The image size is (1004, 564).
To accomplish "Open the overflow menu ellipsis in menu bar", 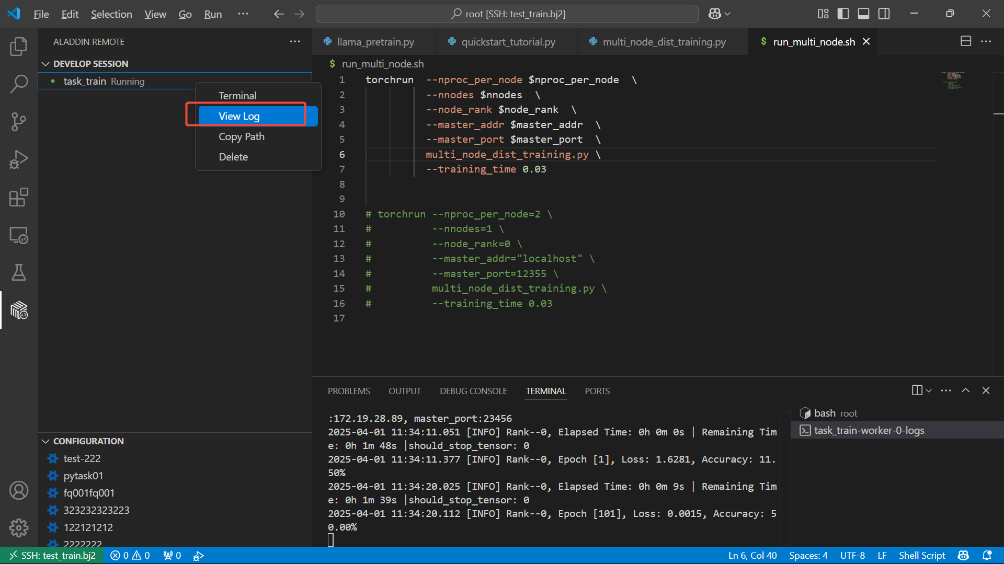I will pos(243,14).
